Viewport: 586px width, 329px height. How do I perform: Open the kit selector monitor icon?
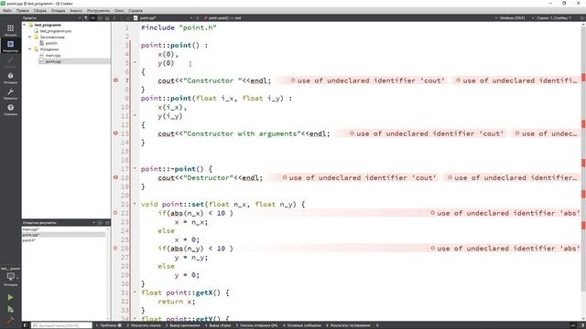click(x=10, y=276)
